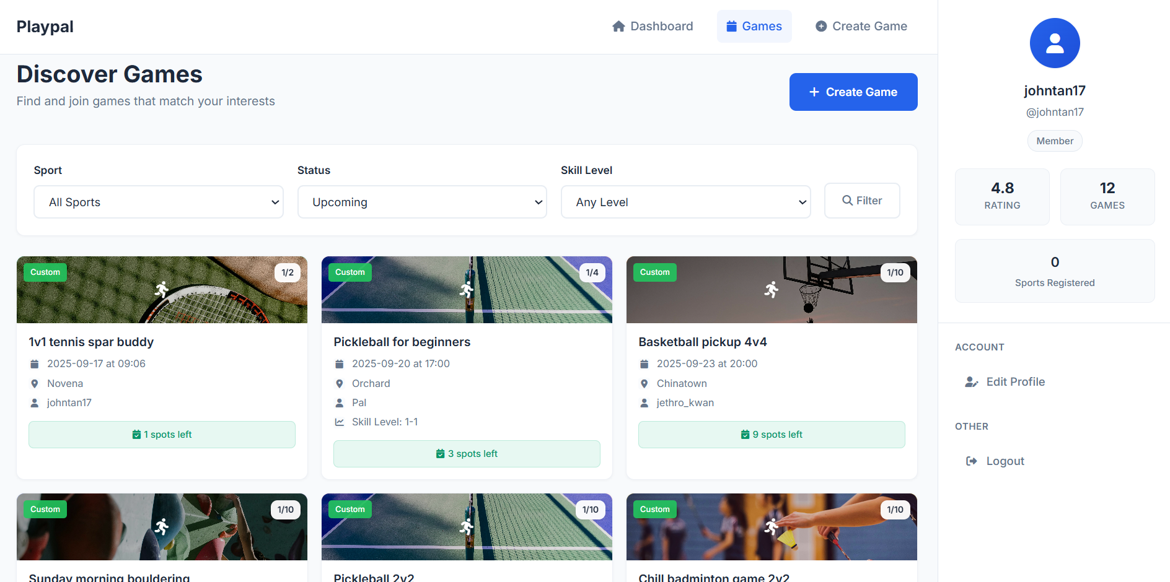Viewport: 1170px width, 582px height.
Task: Click the 0 Sports Registered box
Action: (1055, 271)
